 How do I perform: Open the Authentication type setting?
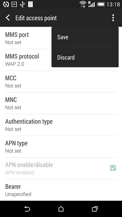click(61, 125)
